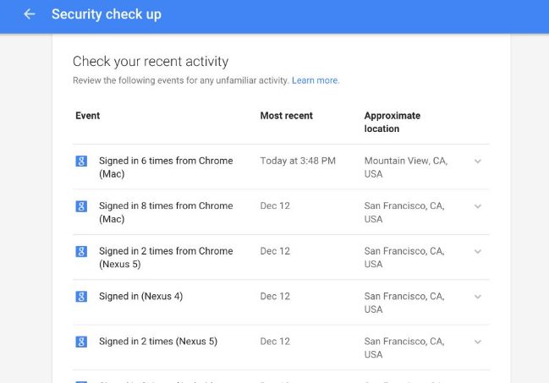549x383 pixels.
Task: Click Google icon for 8 times Chrome sign-in
Action: click(81, 206)
